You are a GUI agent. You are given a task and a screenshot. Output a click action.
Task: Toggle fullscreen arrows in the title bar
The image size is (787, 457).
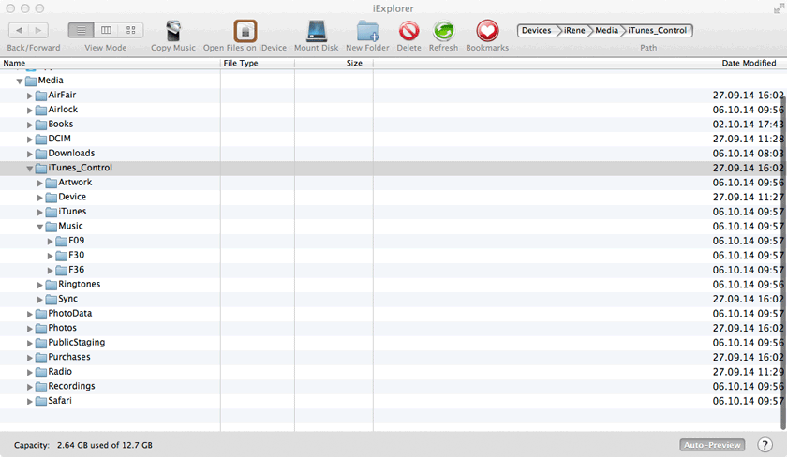779,8
